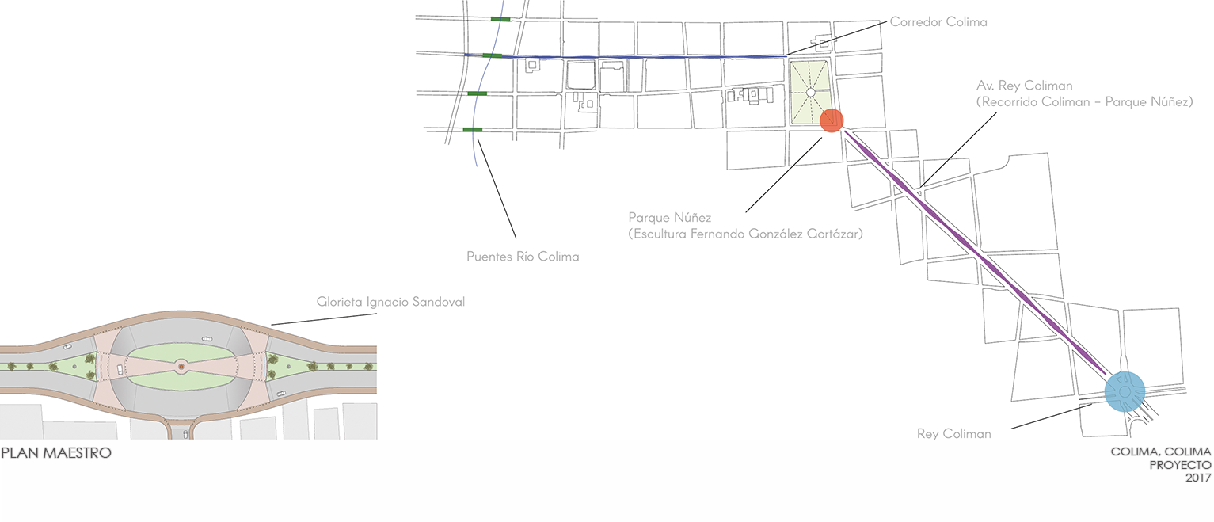Click the red center monument in the glorieta
The image size is (1214, 522).
pos(181,366)
